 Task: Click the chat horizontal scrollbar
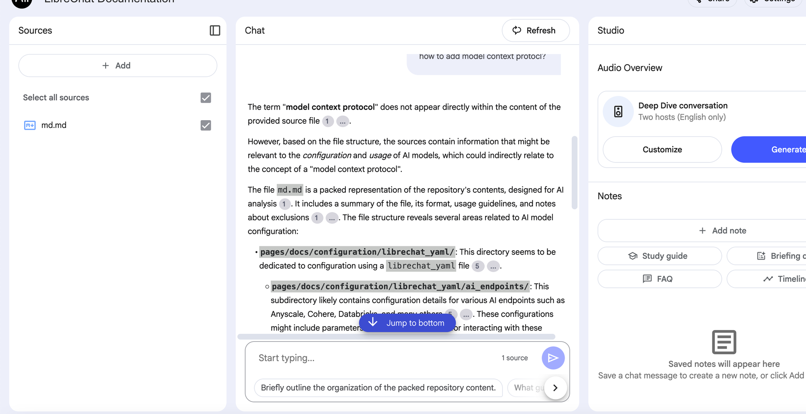pos(396,337)
